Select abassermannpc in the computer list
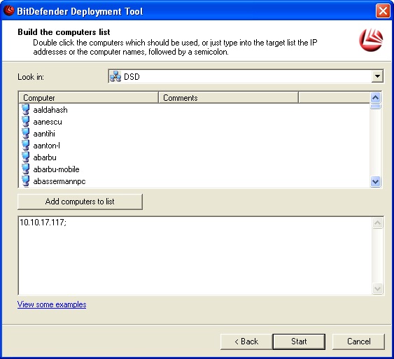394x359 pixels. tap(59, 181)
